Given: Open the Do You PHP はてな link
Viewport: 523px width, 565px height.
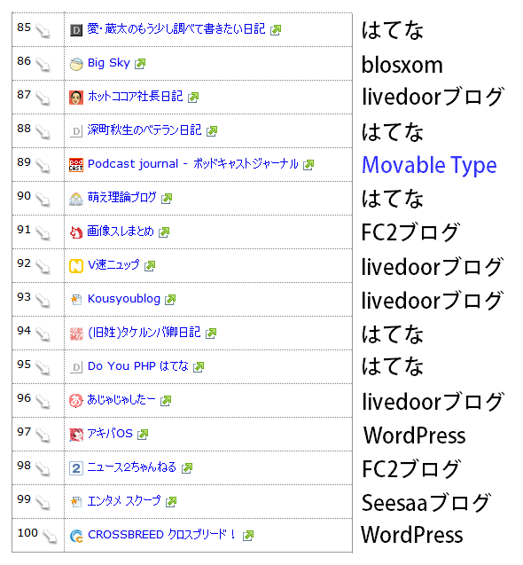Looking at the screenshot, I should [x=138, y=366].
